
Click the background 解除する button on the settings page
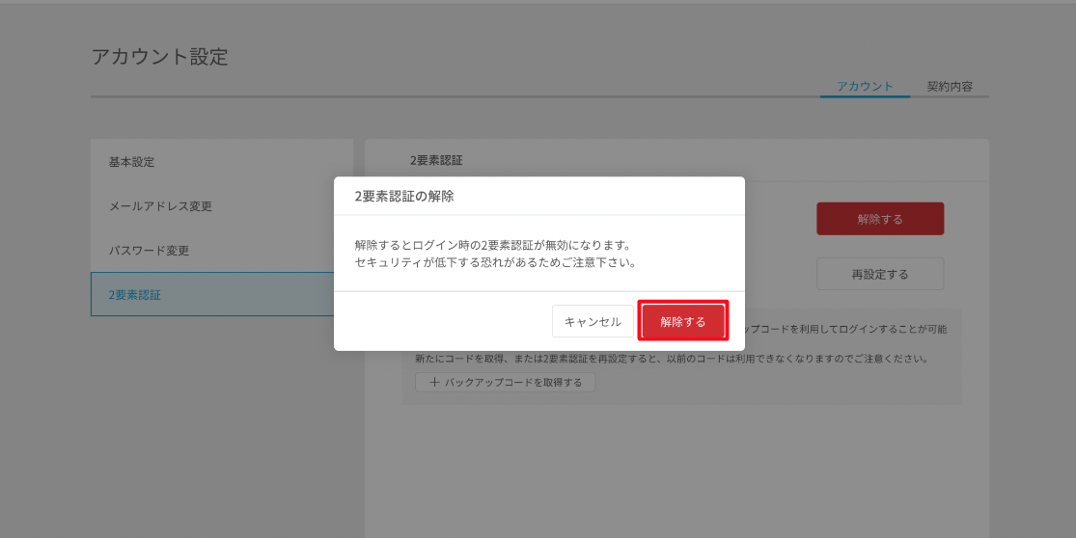pyautogui.click(x=880, y=219)
